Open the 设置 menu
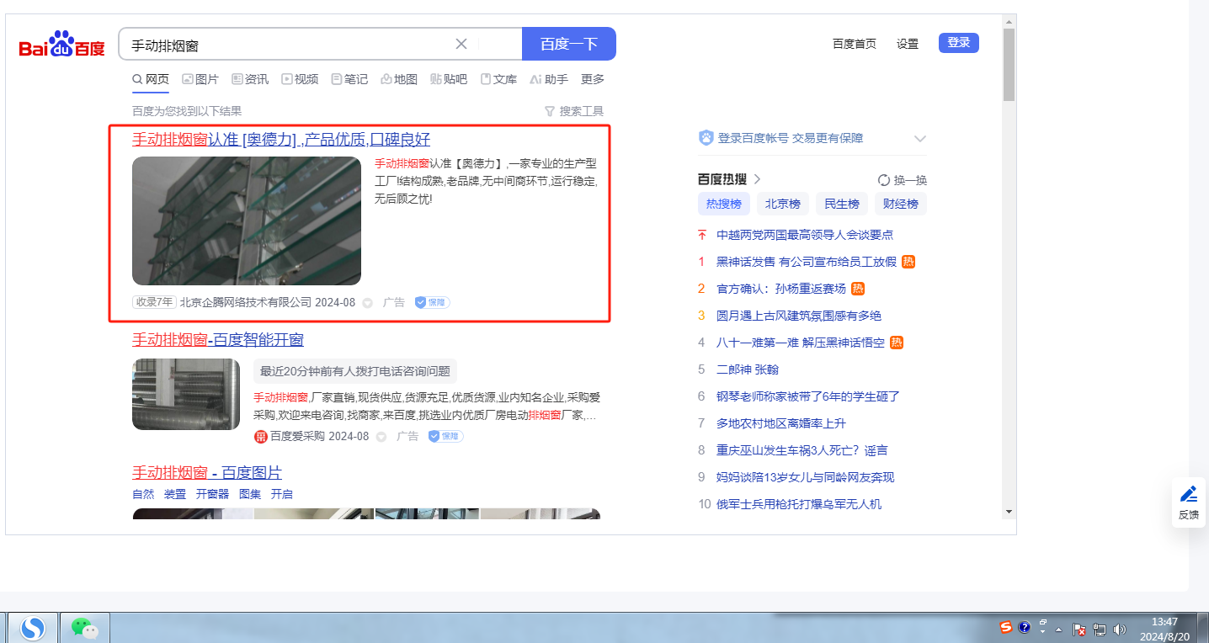 (x=908, y=44)
